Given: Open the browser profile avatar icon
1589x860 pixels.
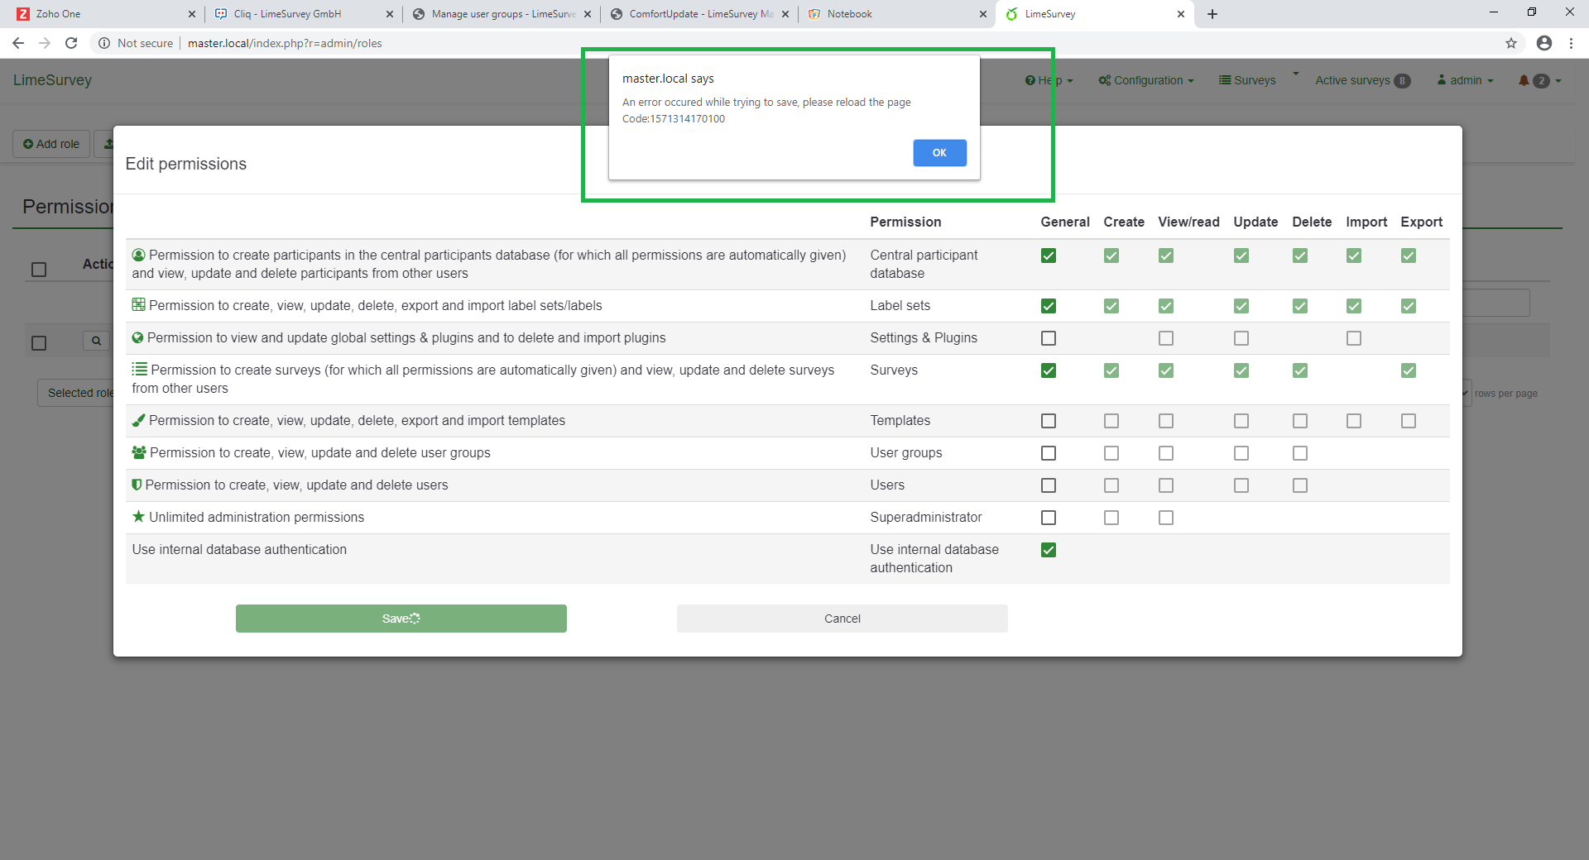Looking at the screenshot, I should pos(1543,43).
